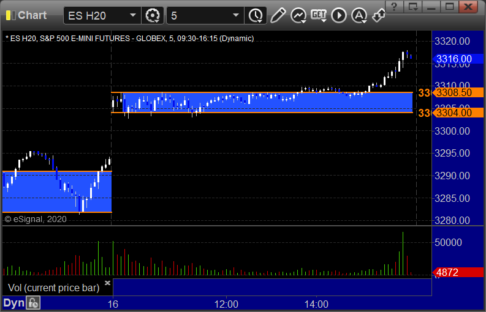
Task: Close the Vol study label with X
Action: tap(107, 283)
